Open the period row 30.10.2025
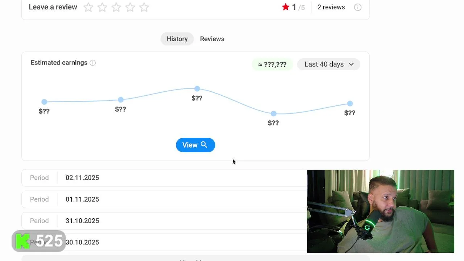Image resolution: width=464 pixels, height=261 pixels. pyautogui.click(x=164, y=242)
